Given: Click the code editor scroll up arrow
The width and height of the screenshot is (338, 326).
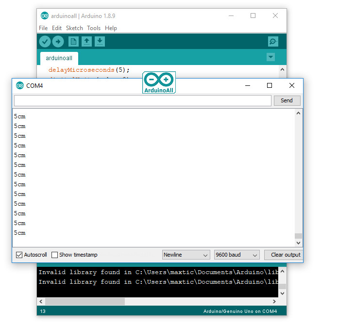Looking at the screenshot, I should 282,69.
